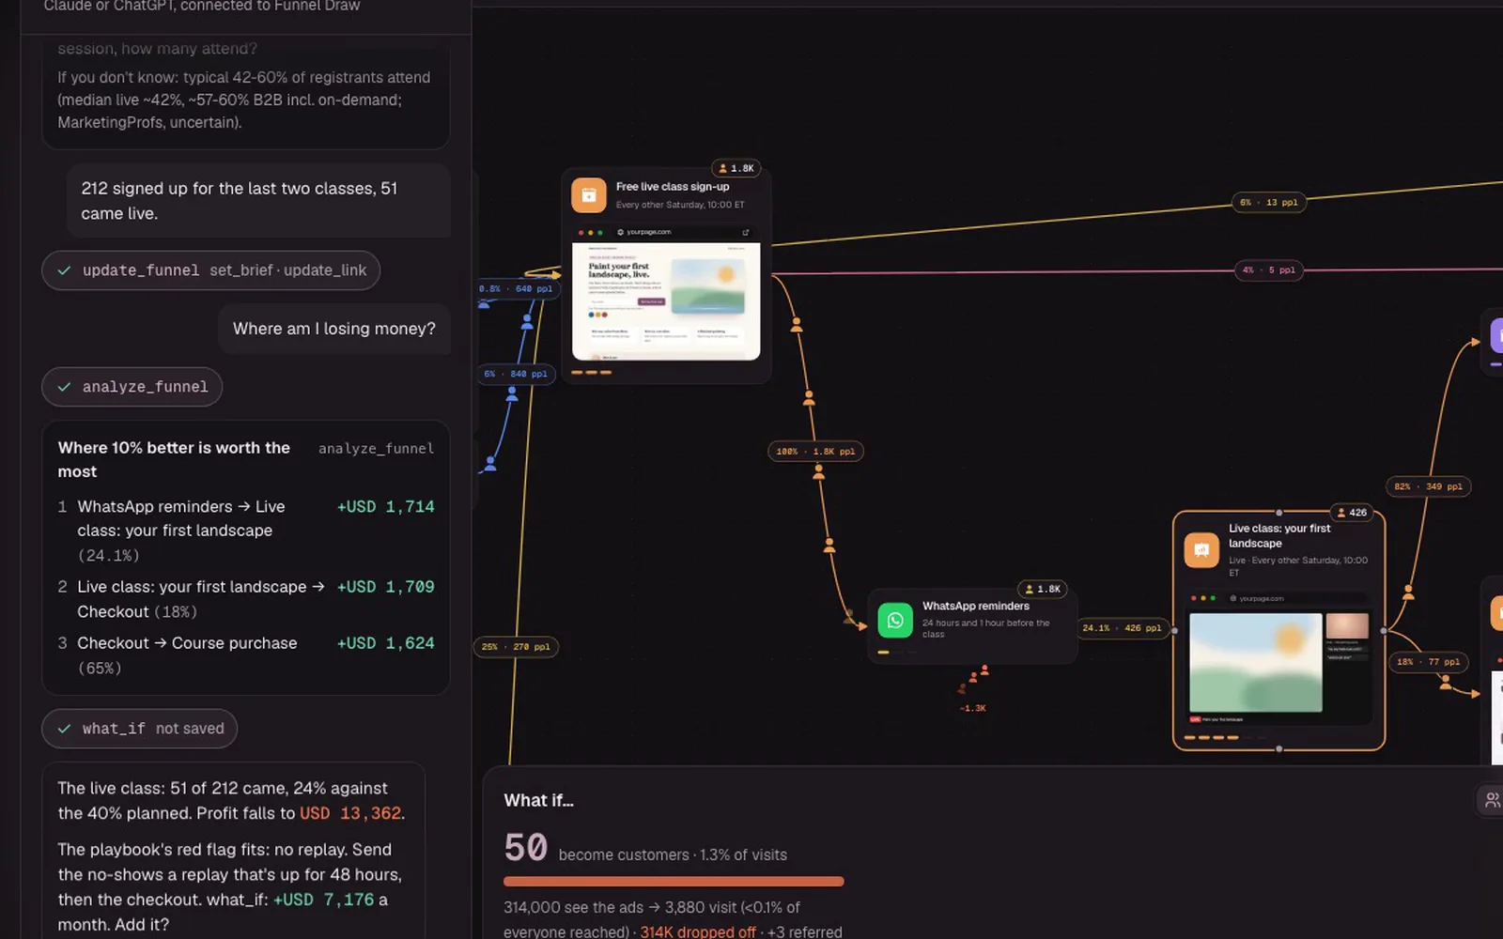
Task: Click the 1.8K badge on WhatsApp reminders node
Action: (1043, 590)
